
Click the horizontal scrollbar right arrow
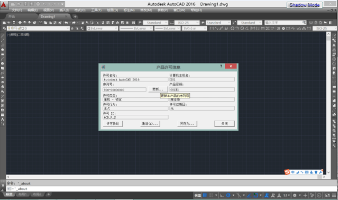[x=324, y=177]
